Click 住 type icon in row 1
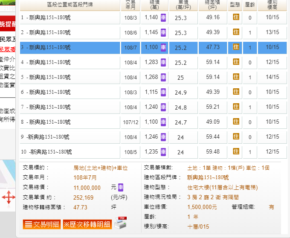The width and height of the screenshot is (290, 238). tap(236, 17)
